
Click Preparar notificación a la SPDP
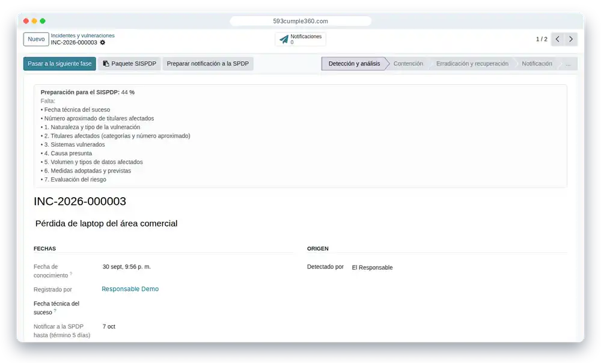click(x=208, y=64)
